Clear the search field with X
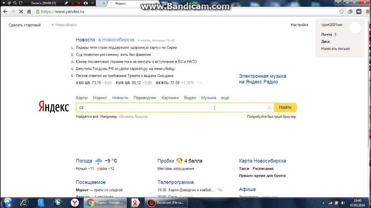 point(270,107)
